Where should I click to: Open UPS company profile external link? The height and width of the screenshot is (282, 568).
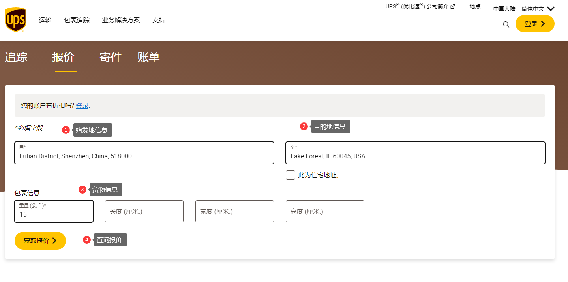[x=420, y=7]
